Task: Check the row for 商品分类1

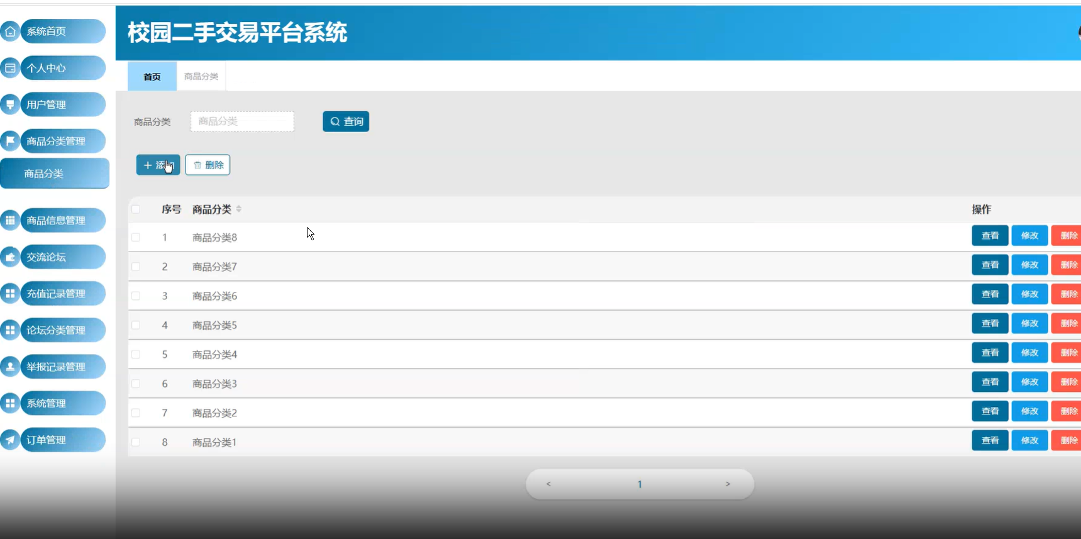Action: pyautogui.click(x=136, y=442)
